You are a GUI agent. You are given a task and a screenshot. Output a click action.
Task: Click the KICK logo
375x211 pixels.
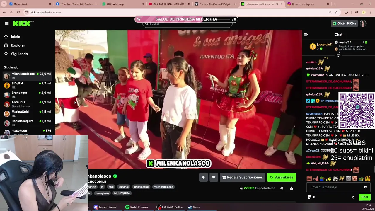click(23, 23)
